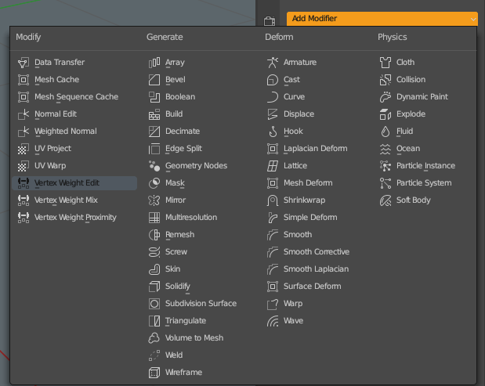Click the properties tab icon beside Add Modifier
The height and width of the screenshot is (386, 485).
[270, 21]
